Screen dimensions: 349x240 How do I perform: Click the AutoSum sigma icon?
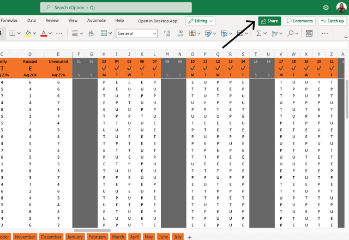(258, 33)
